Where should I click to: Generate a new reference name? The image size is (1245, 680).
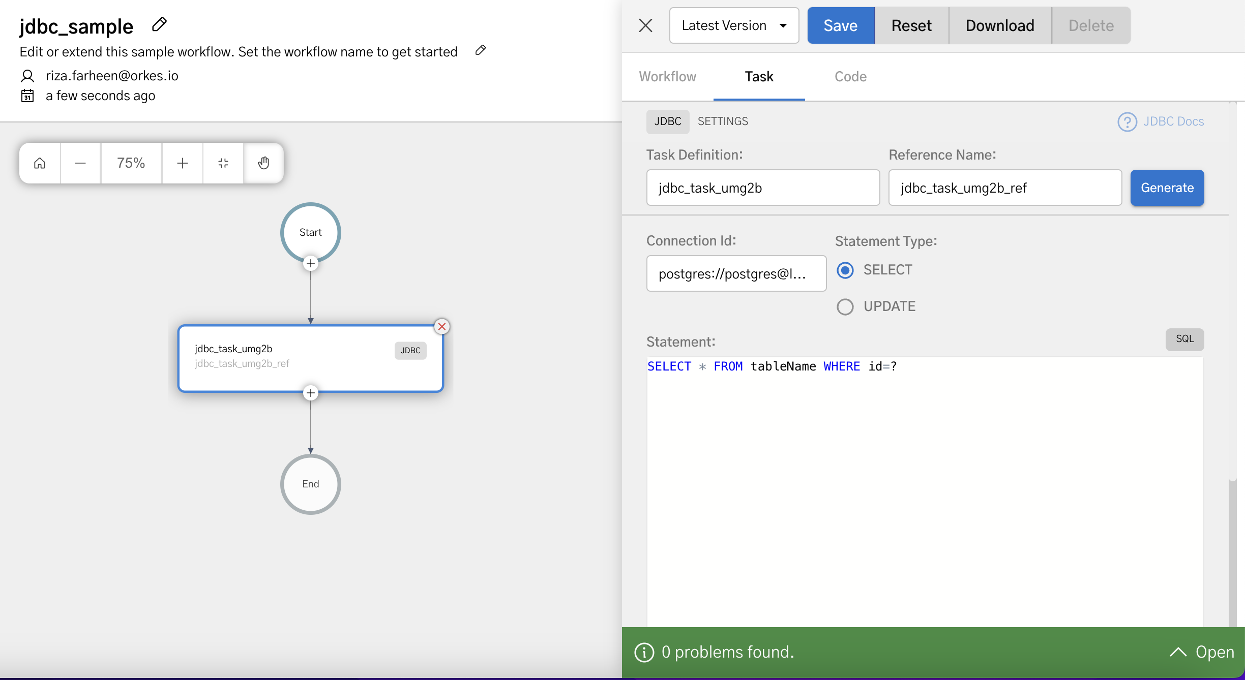(x=1167, y=188)
